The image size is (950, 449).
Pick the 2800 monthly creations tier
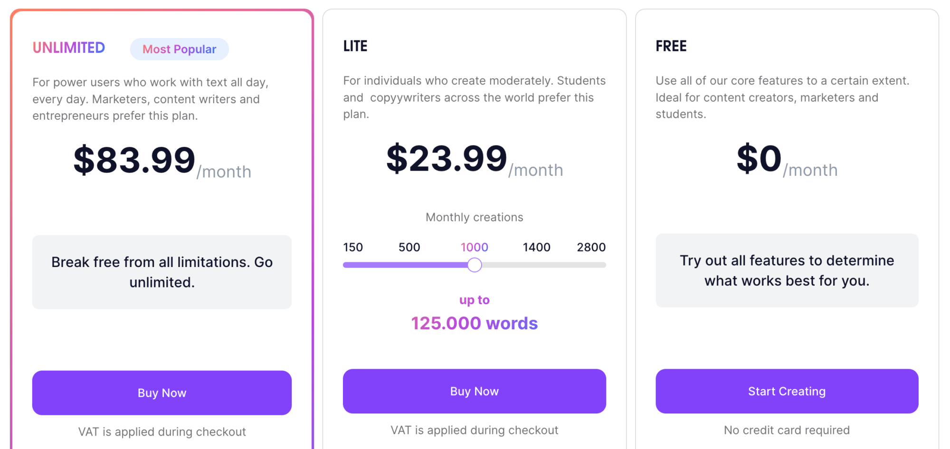(591, 247)
